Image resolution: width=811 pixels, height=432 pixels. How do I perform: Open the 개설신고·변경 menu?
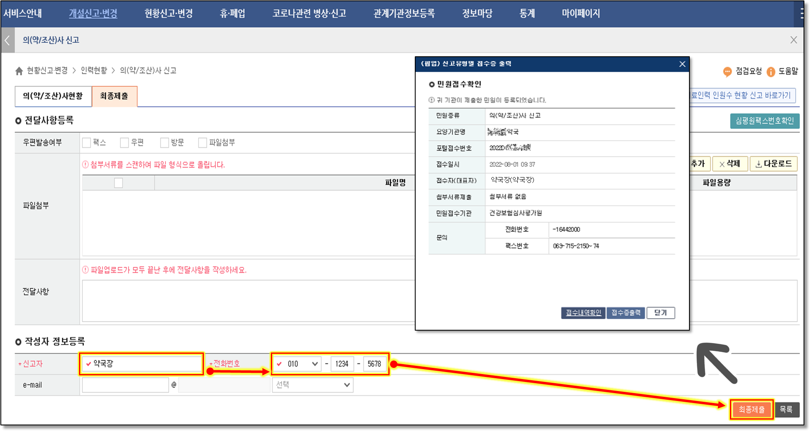93,14
